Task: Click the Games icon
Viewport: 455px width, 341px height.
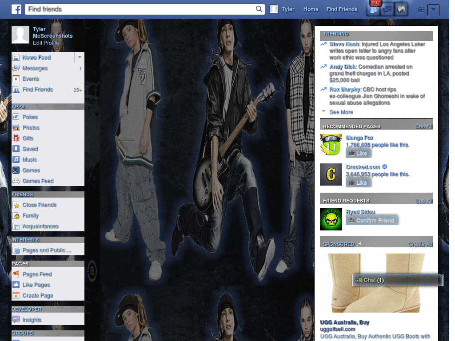Action: pyautogui.click(x=16, y=170)
